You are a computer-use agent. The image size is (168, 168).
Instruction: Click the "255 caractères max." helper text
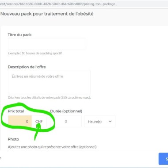point(75,97)
